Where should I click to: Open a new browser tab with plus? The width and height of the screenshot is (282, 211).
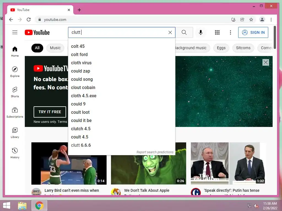[79, 10]
